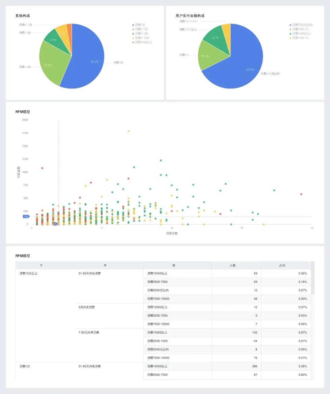Toggle the 消费2-3次 legend entry

140,29
